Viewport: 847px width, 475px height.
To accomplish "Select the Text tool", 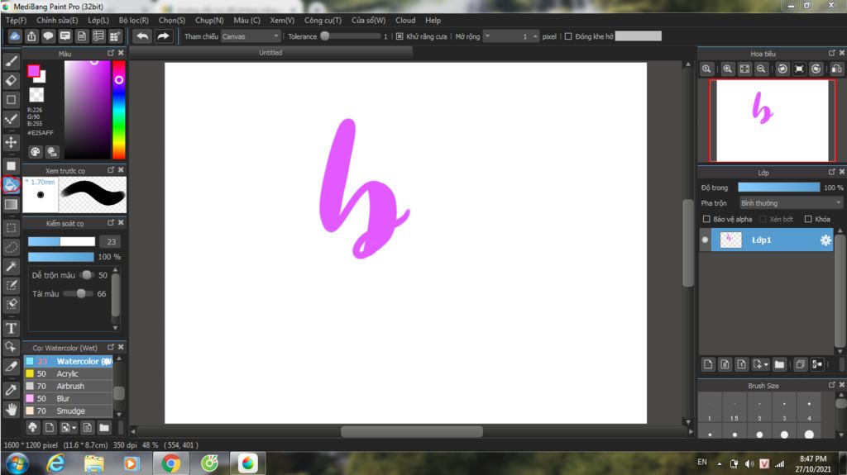I will (11, 328).
